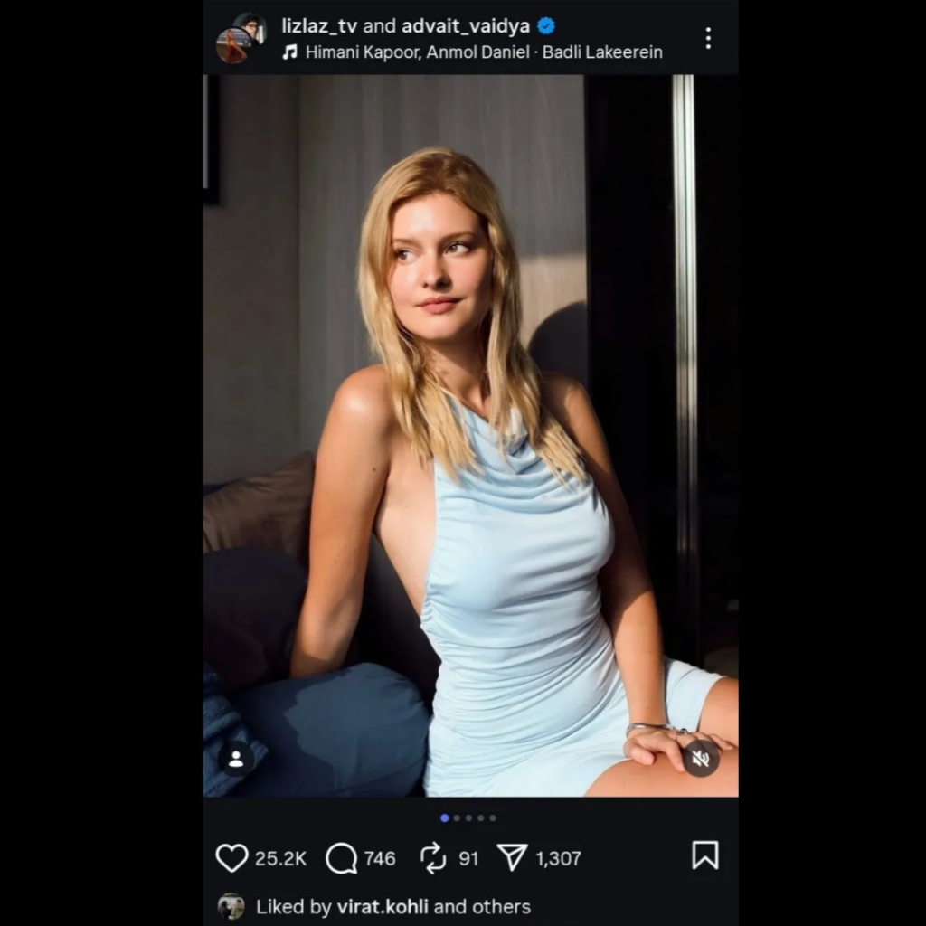Viewport: 926px width, 926px height.
Task: Unmute audio using the speaker icon
Action: click(701, 759)
